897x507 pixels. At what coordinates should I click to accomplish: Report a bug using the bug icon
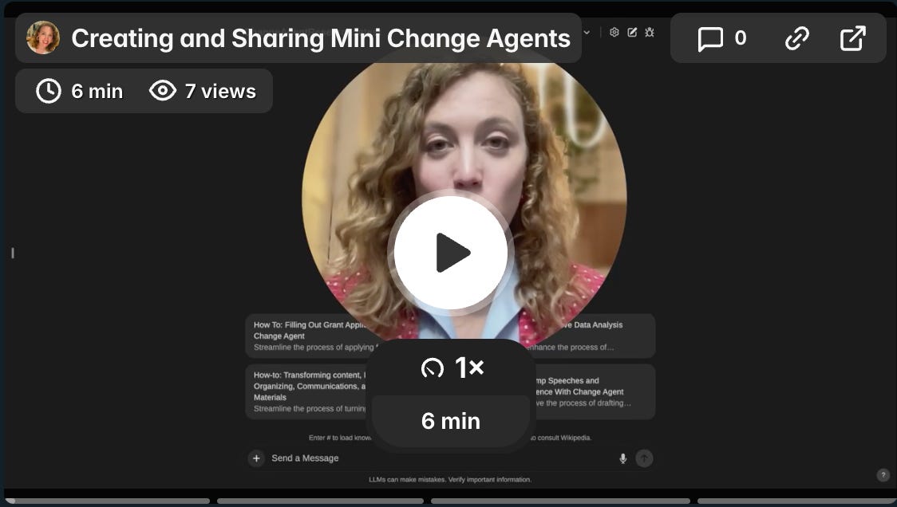click(649, 32)
